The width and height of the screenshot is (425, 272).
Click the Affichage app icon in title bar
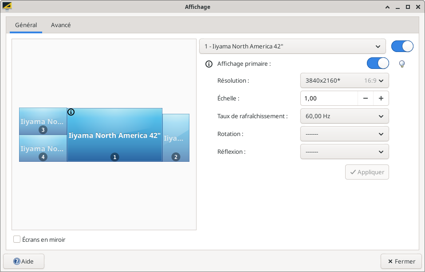click(x=7, y=7)
